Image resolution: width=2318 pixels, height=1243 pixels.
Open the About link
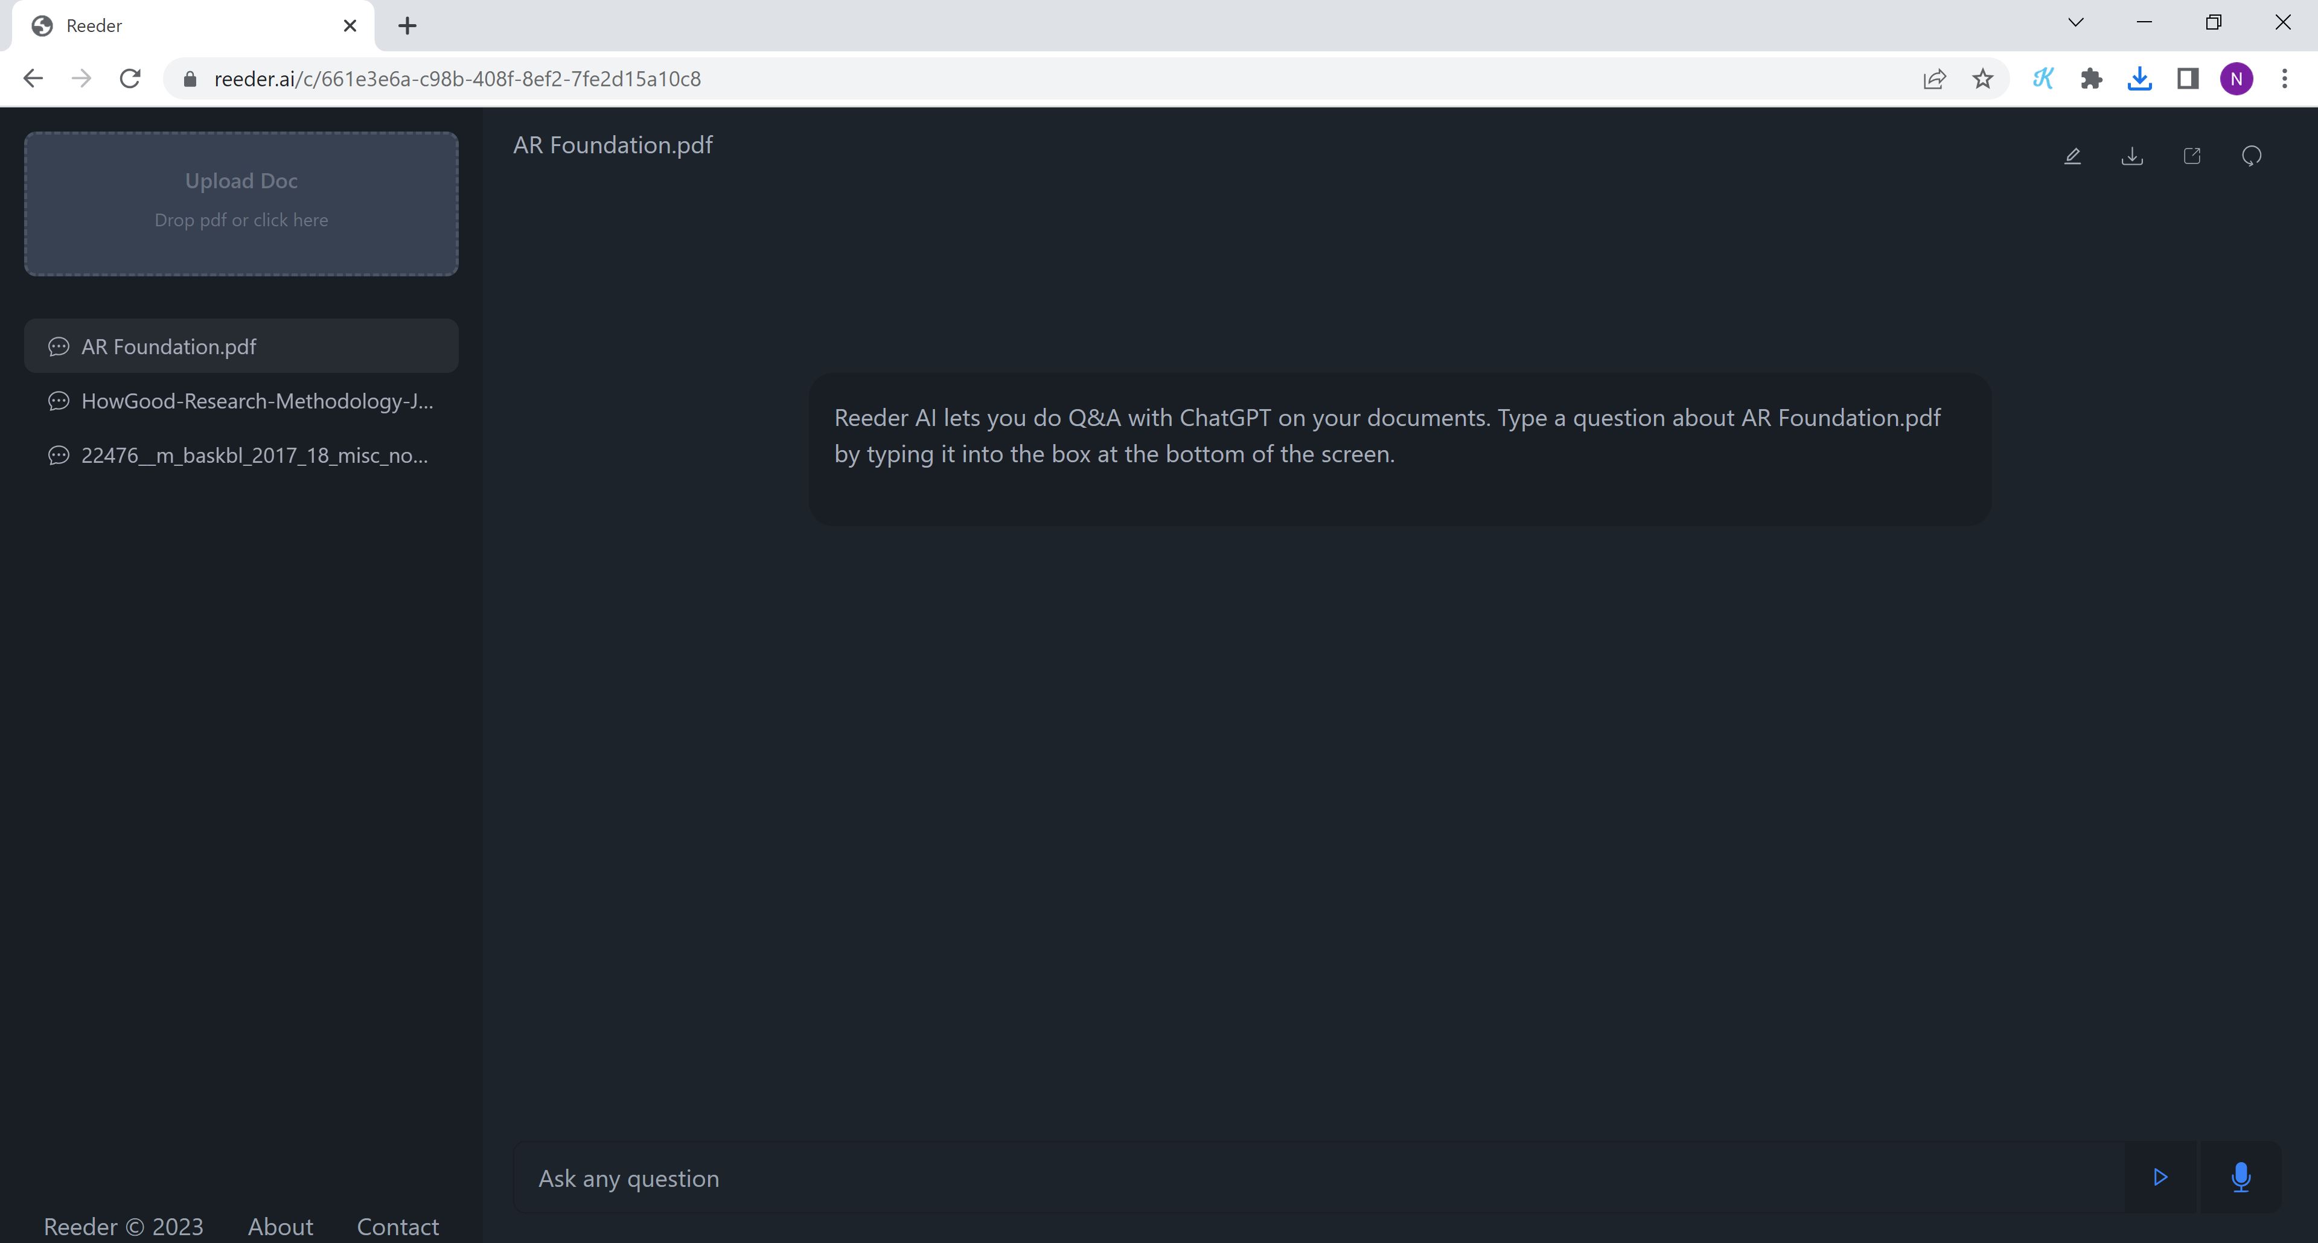point(280,1226)
